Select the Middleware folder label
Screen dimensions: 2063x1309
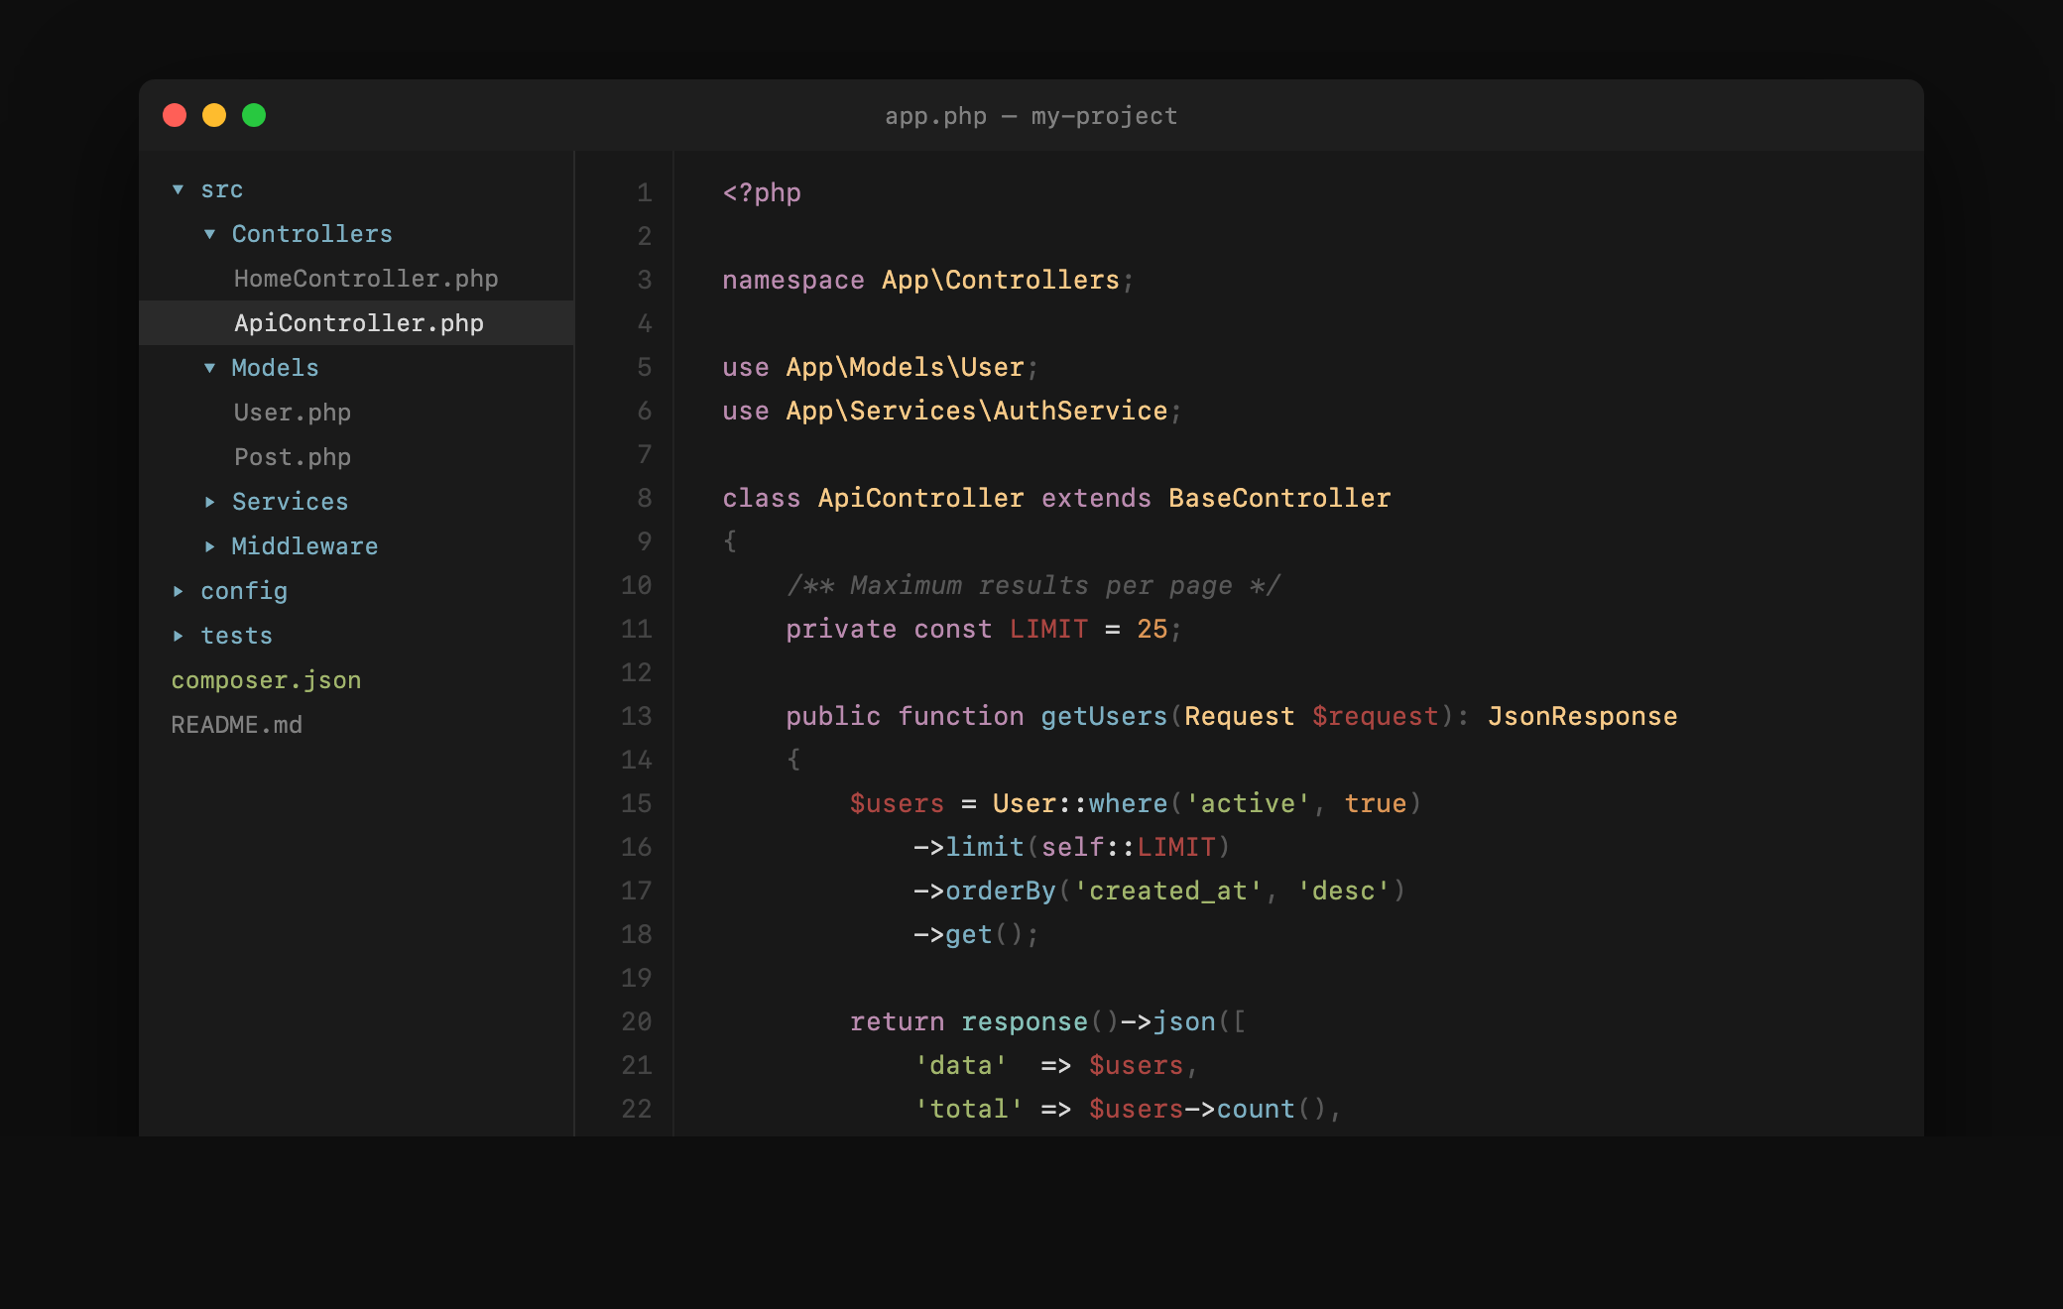coord(304,546)
